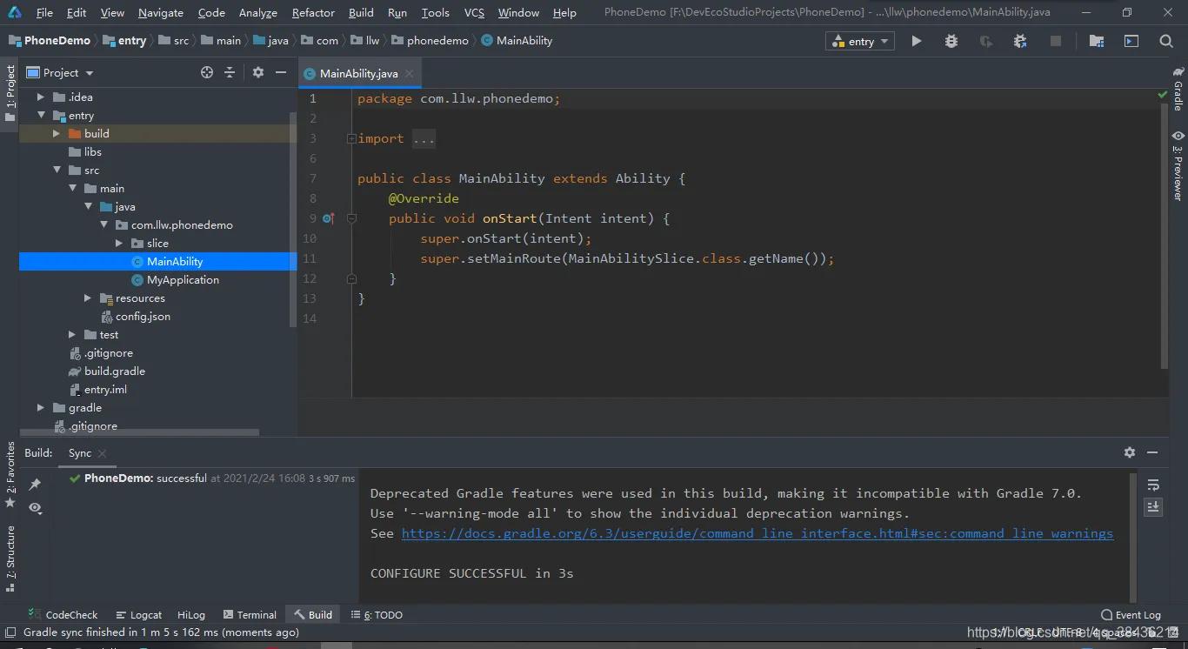Open the Event Log
The image size is (1188, 649).
[x=1131, y=614]
